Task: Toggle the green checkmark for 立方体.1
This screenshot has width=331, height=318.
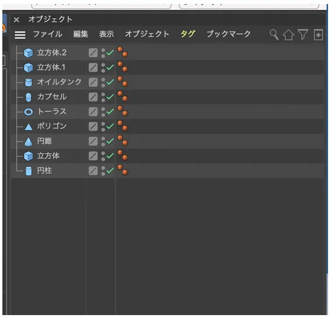Action: (x=110, y=68)
